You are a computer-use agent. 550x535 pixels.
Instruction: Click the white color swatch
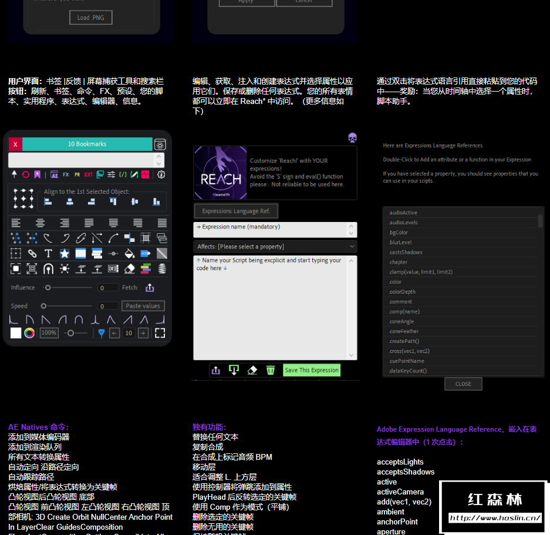click(x=16, y=333)
